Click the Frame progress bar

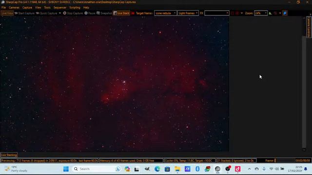coord(285,160)
